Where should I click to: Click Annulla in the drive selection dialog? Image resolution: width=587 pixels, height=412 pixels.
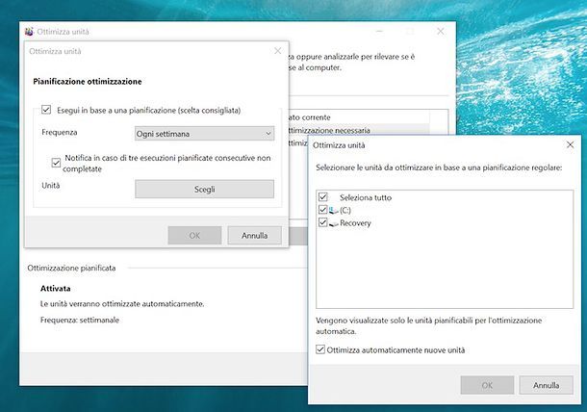point(547,385)
